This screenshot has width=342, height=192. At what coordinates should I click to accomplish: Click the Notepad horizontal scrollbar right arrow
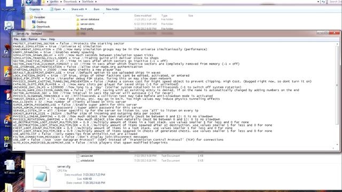(x=333, y=148)
